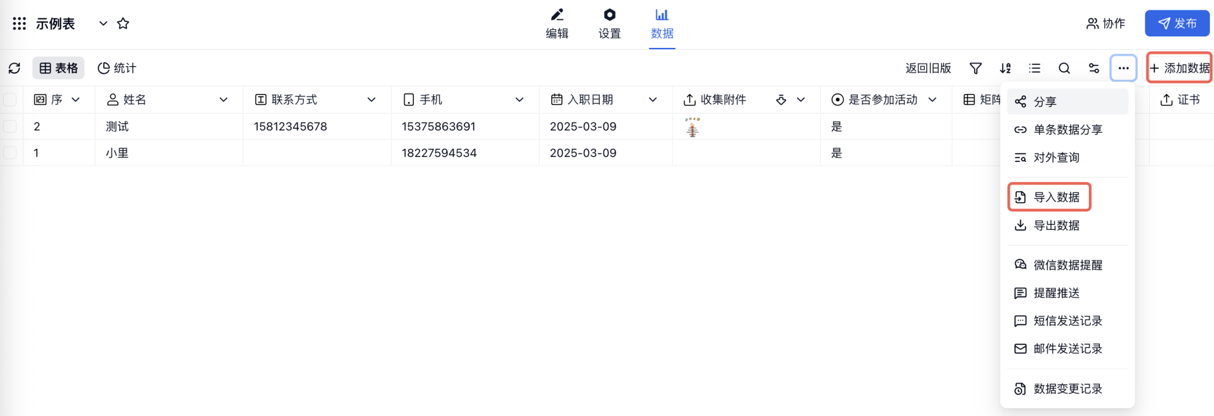This screenshot has height=416, width=1214.
Task: Open the field display settings icon
Action: pos(1094,68)
